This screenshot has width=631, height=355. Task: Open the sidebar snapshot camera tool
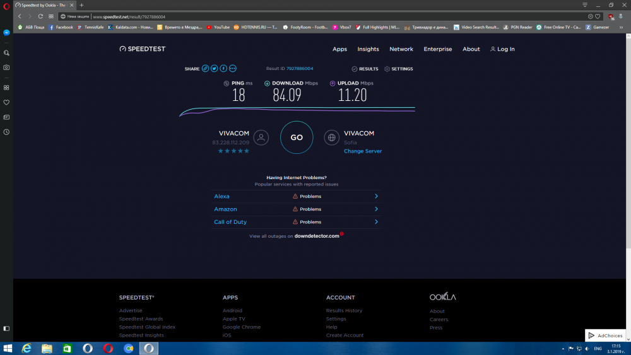[x=6, y=67]
